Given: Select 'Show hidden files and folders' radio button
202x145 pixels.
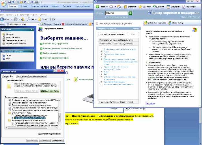Looking at the screenshot, I should [x=13, y=118].
